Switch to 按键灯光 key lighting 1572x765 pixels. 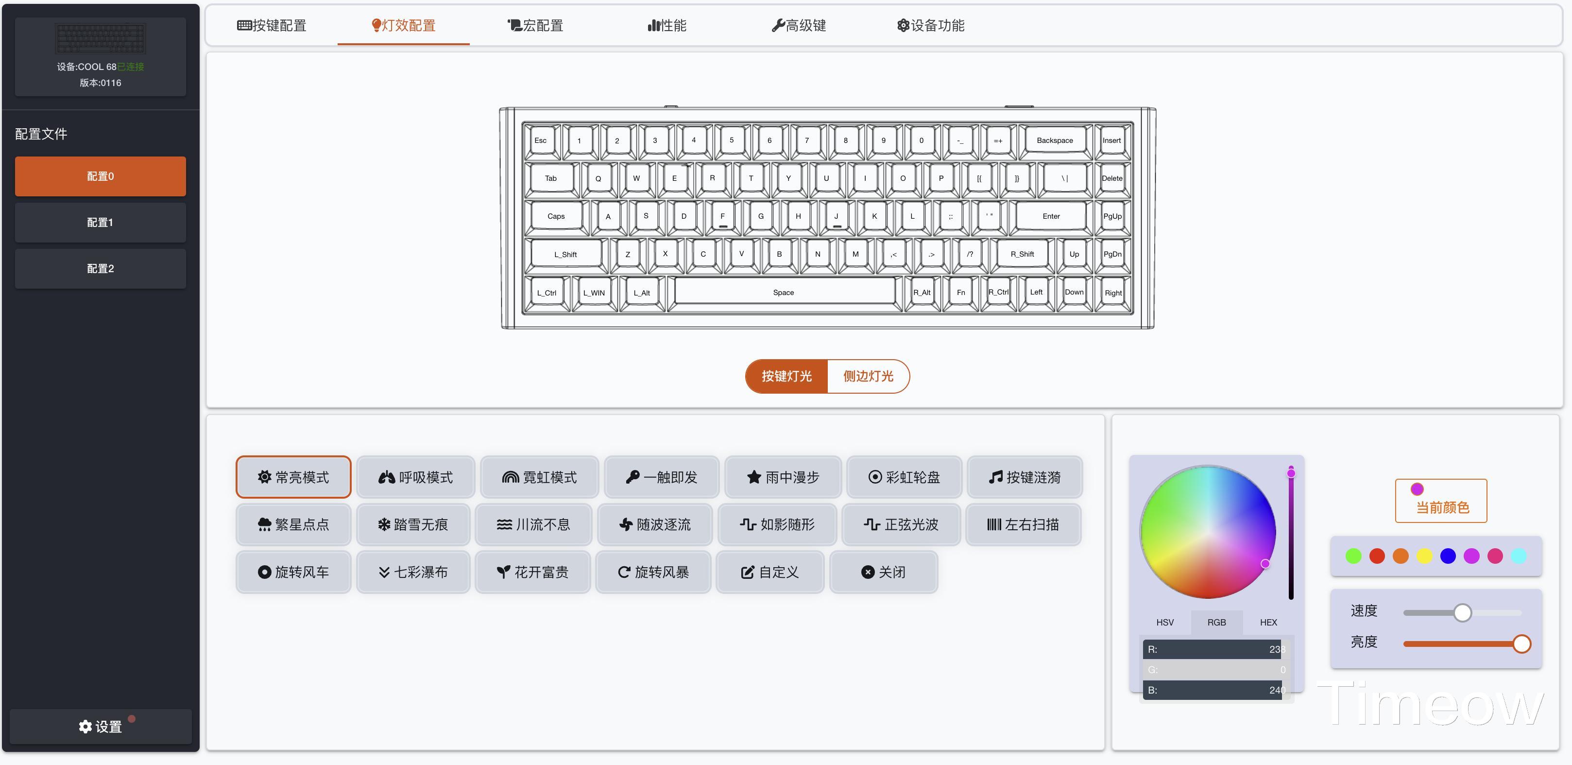[x=786, y=376]
